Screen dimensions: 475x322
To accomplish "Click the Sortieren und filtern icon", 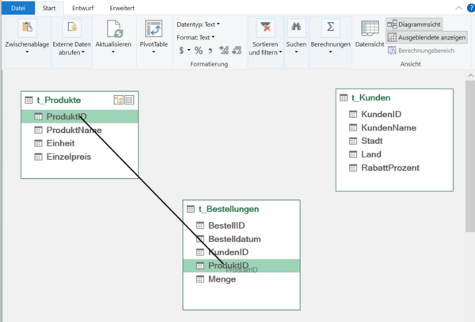I will [x=264, y=29].
